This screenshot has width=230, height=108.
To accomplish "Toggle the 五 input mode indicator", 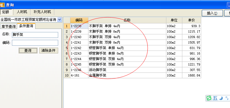I will click(x=215, y=98).
